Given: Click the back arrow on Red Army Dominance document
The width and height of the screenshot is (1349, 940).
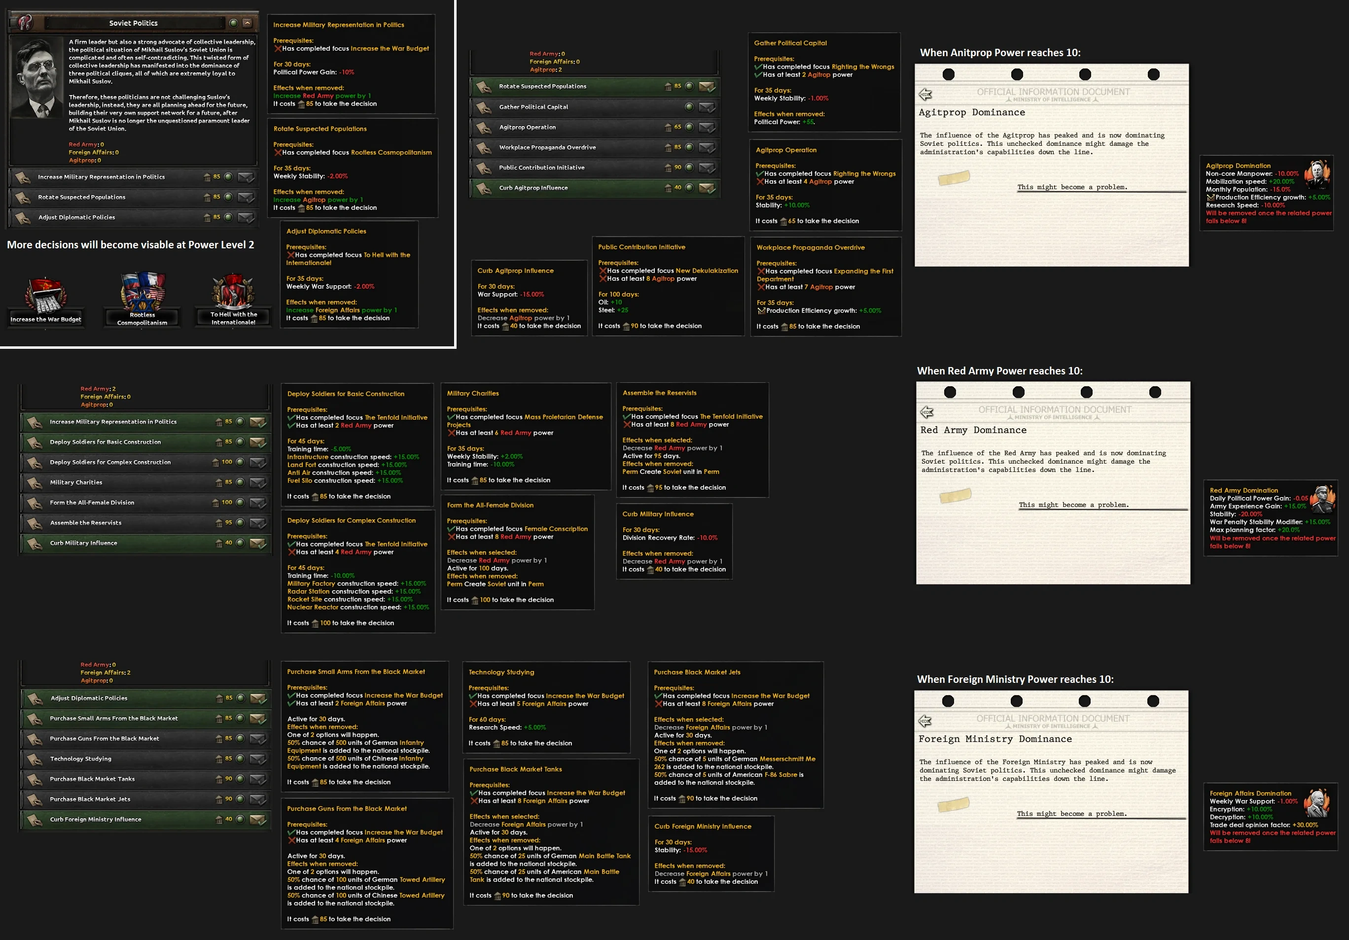Looking at the screenshot, I should (x=927, y=412).
